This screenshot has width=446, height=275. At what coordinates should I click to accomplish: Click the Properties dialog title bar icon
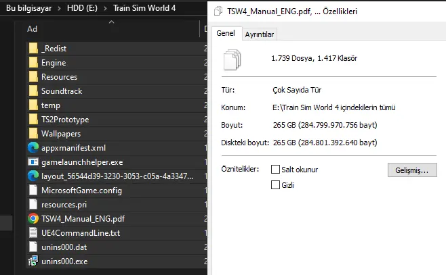tap(218, 11)
